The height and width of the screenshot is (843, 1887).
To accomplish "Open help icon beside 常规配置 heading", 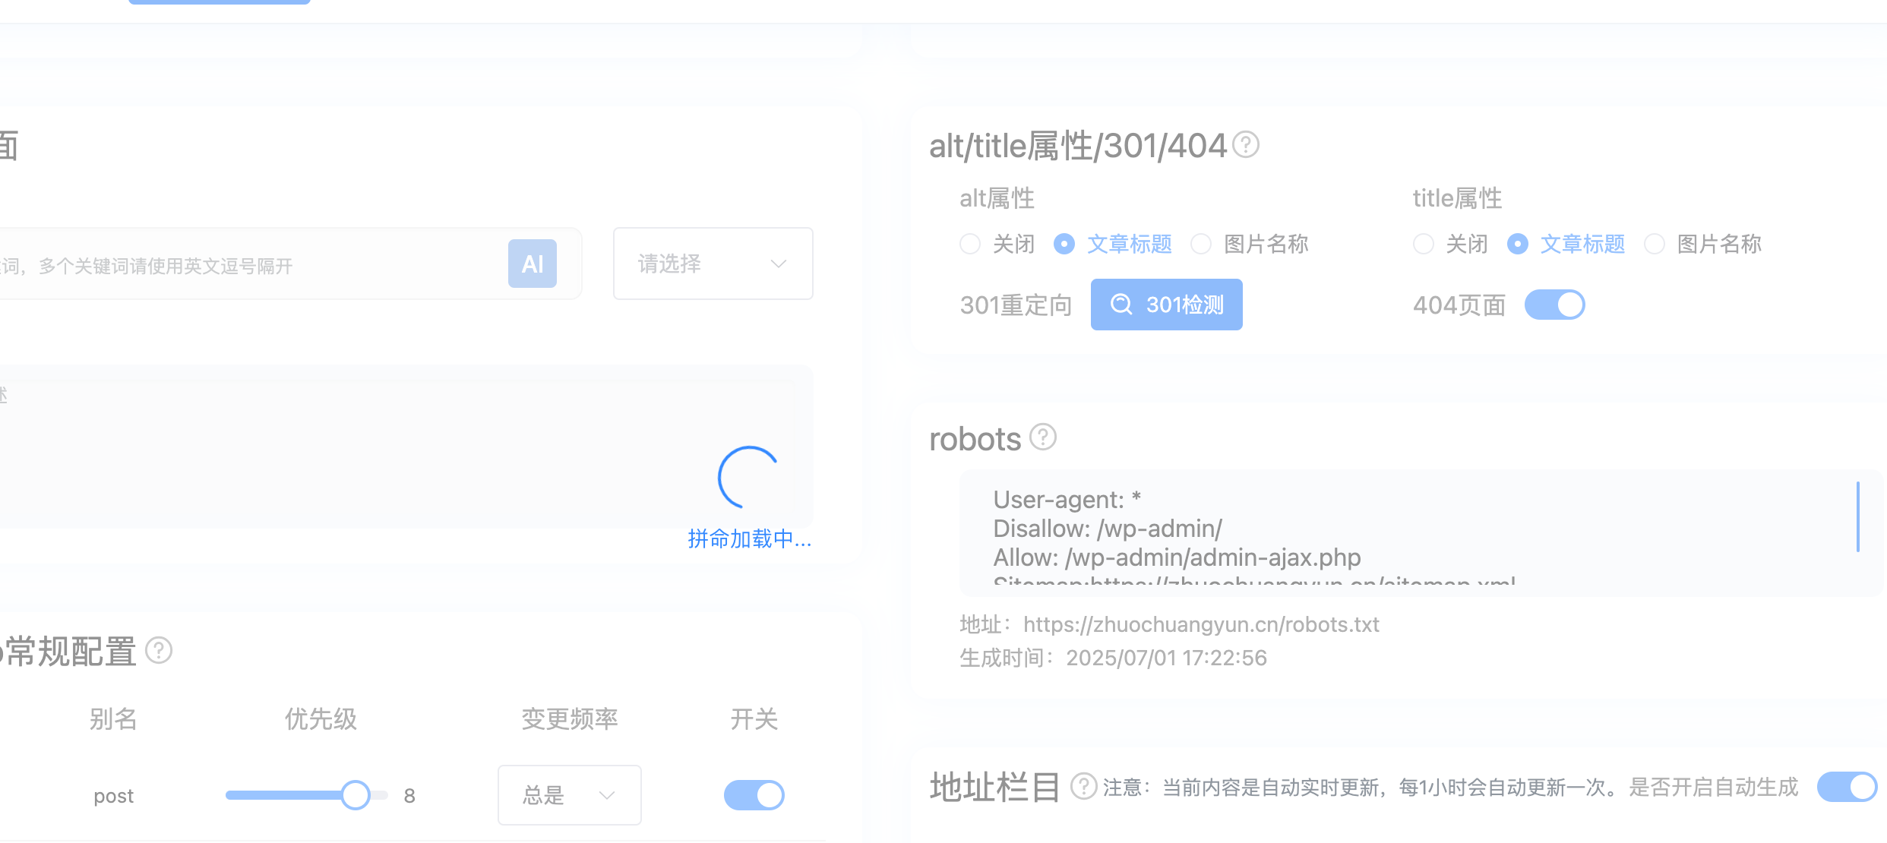I will [159, 650].
